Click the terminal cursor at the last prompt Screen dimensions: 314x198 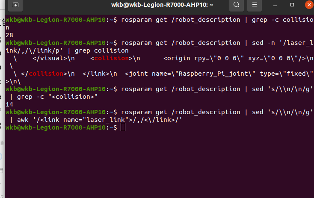[123, 127]
